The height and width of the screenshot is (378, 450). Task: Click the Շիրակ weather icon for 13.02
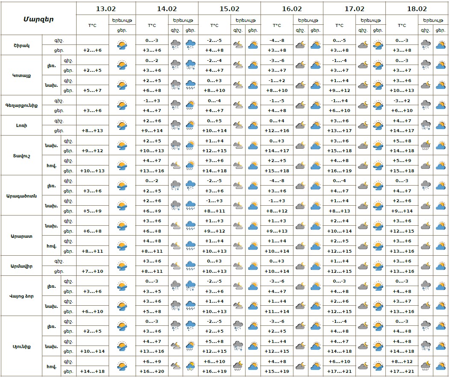[x=122, y=45]
